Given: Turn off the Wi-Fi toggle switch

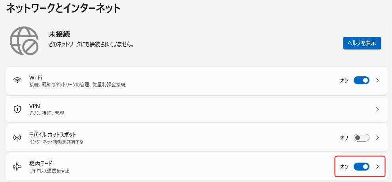Looking at the screenshot, I should click(361, 80).
